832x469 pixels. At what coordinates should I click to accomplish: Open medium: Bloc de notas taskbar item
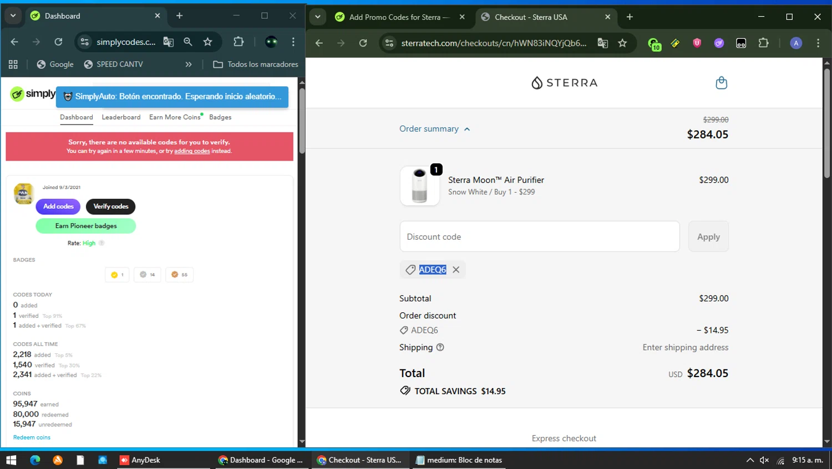[459, 460]
